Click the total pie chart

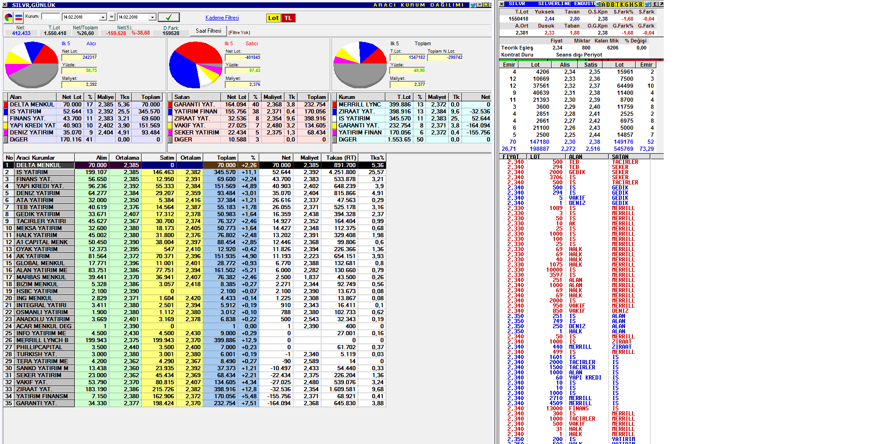pos(360,64)
